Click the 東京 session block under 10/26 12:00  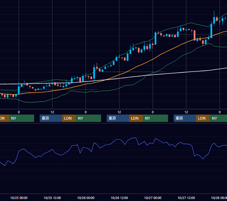point(118,118)
